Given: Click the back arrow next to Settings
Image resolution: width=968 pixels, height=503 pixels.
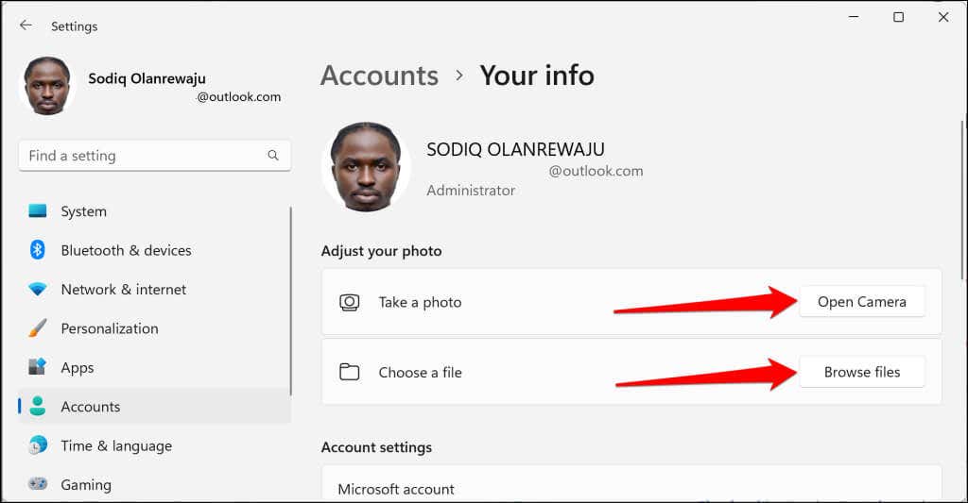Looking at the screenshot, I should [26, 25].
